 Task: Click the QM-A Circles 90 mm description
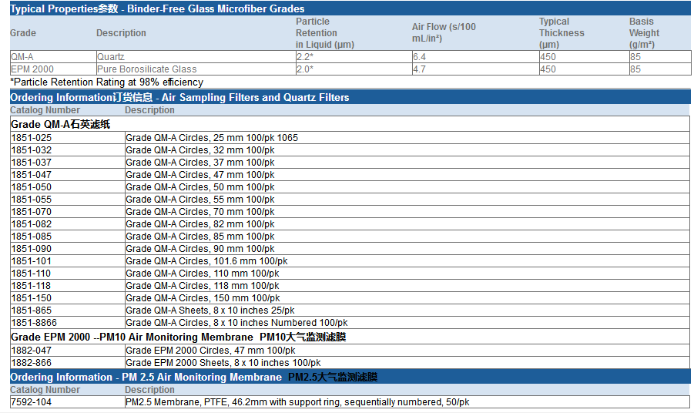point(200,249)
